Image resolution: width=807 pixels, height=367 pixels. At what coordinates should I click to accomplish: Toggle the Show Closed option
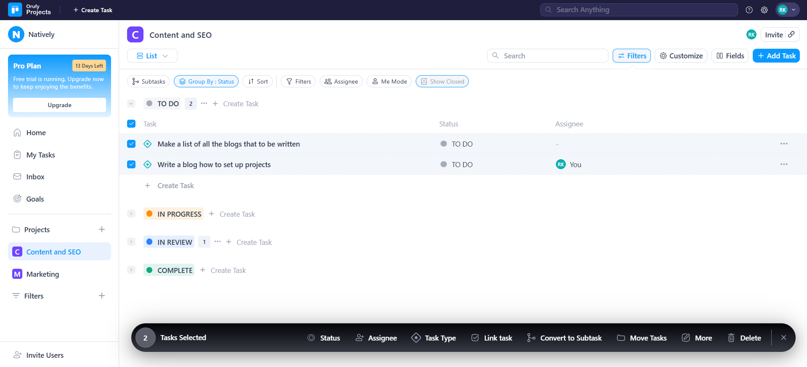[442, 81]
